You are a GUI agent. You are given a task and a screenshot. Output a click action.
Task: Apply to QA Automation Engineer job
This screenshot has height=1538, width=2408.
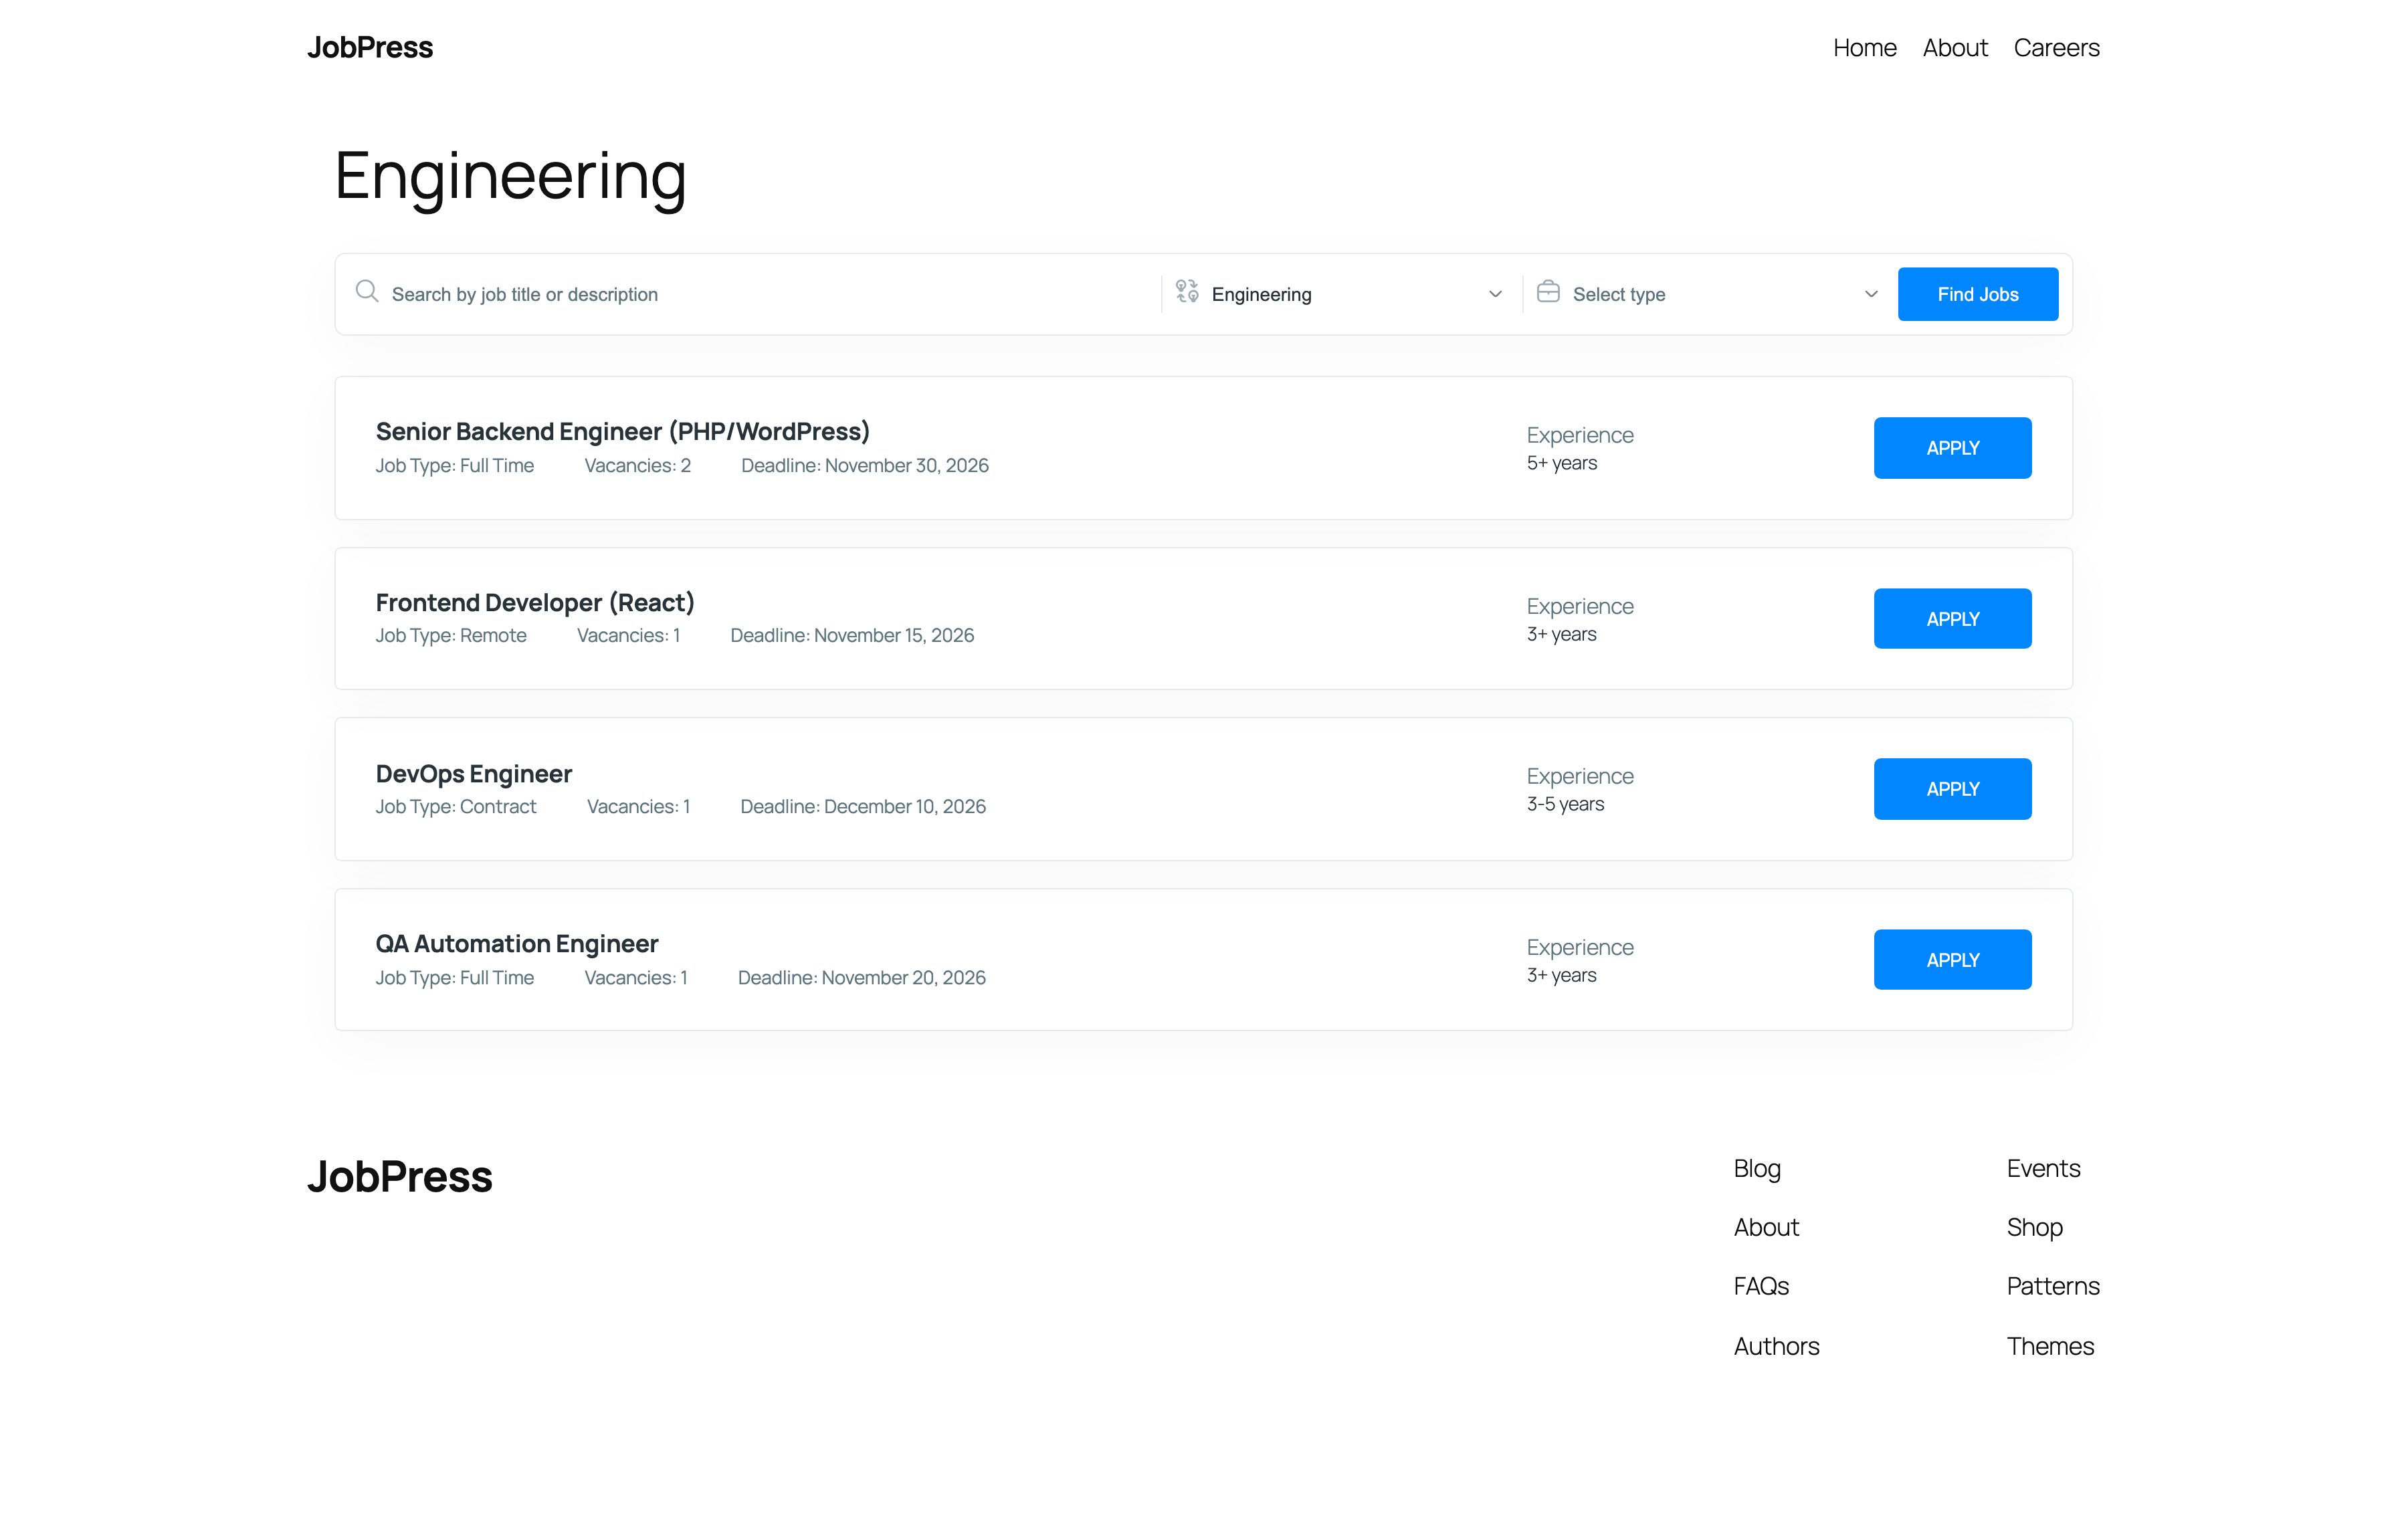pyautogui.click(x=1952, y=960)
